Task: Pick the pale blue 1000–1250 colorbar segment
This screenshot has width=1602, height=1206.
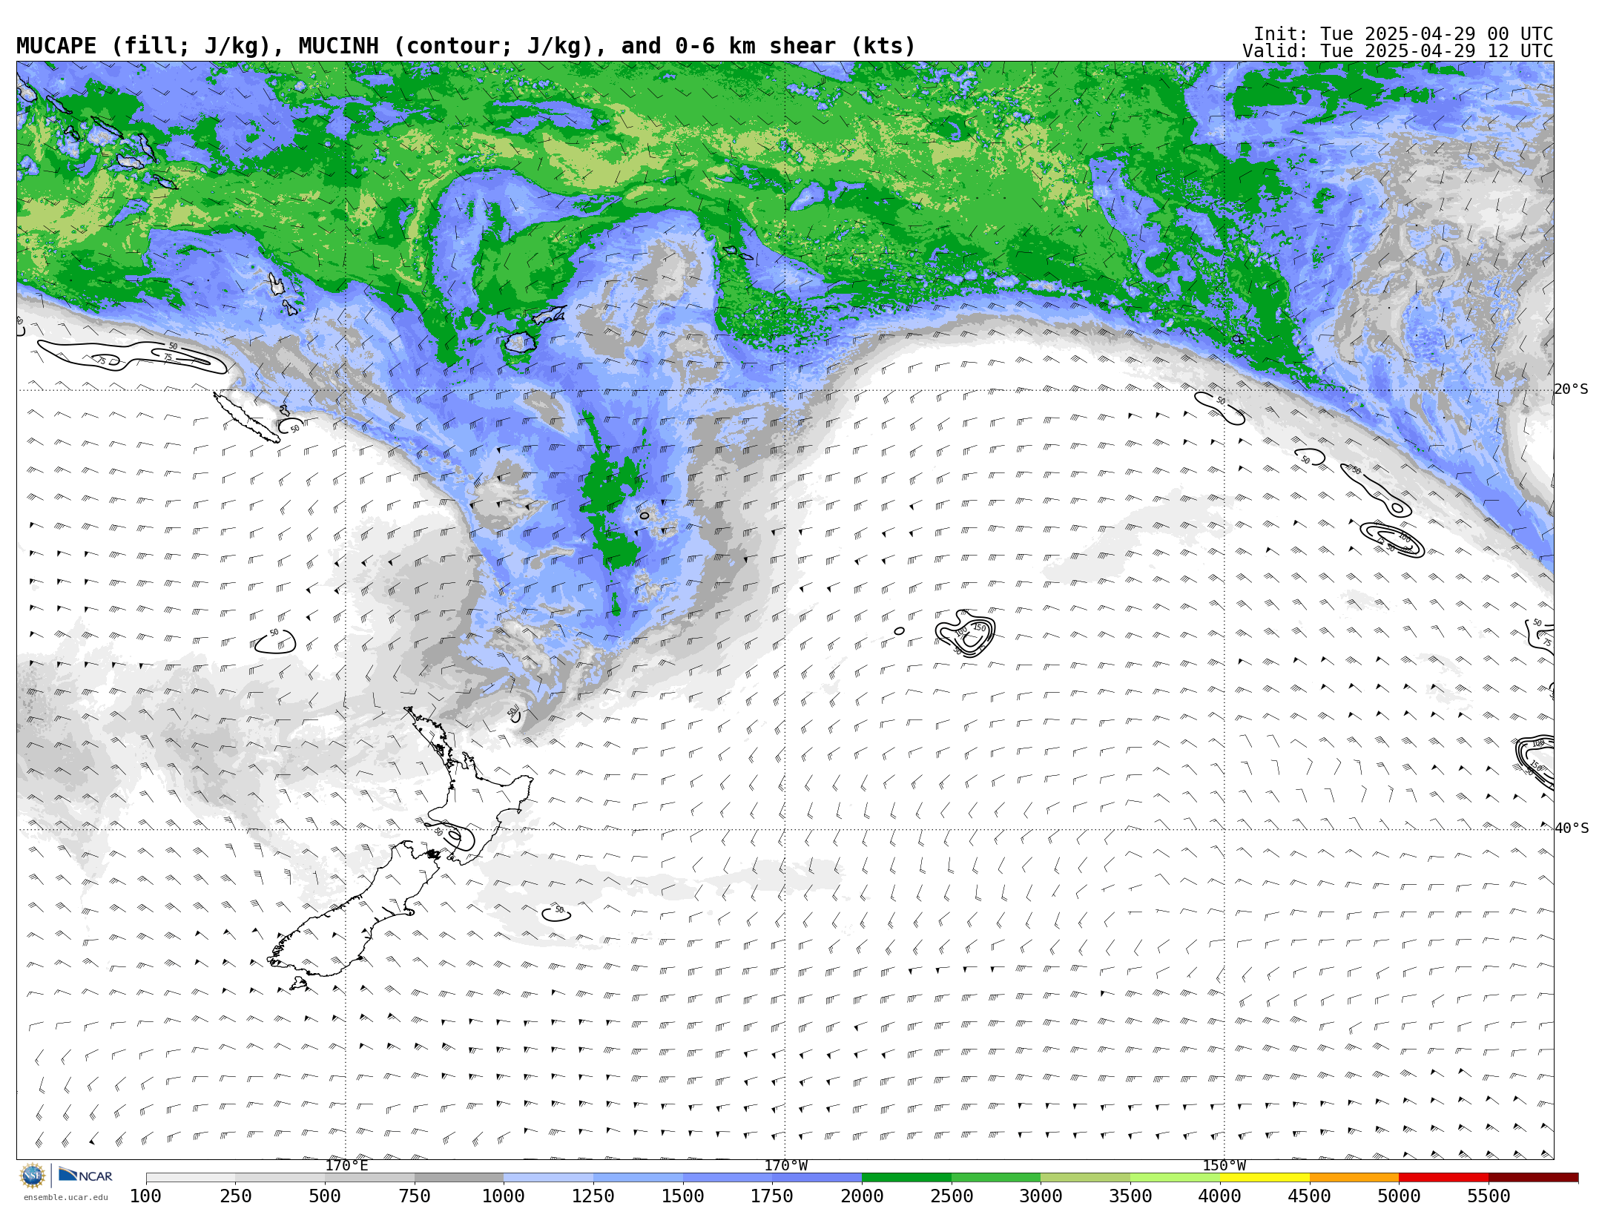Action: pos(548,1178)
